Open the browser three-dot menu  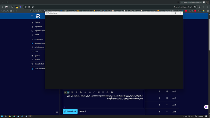coord(2,7)
